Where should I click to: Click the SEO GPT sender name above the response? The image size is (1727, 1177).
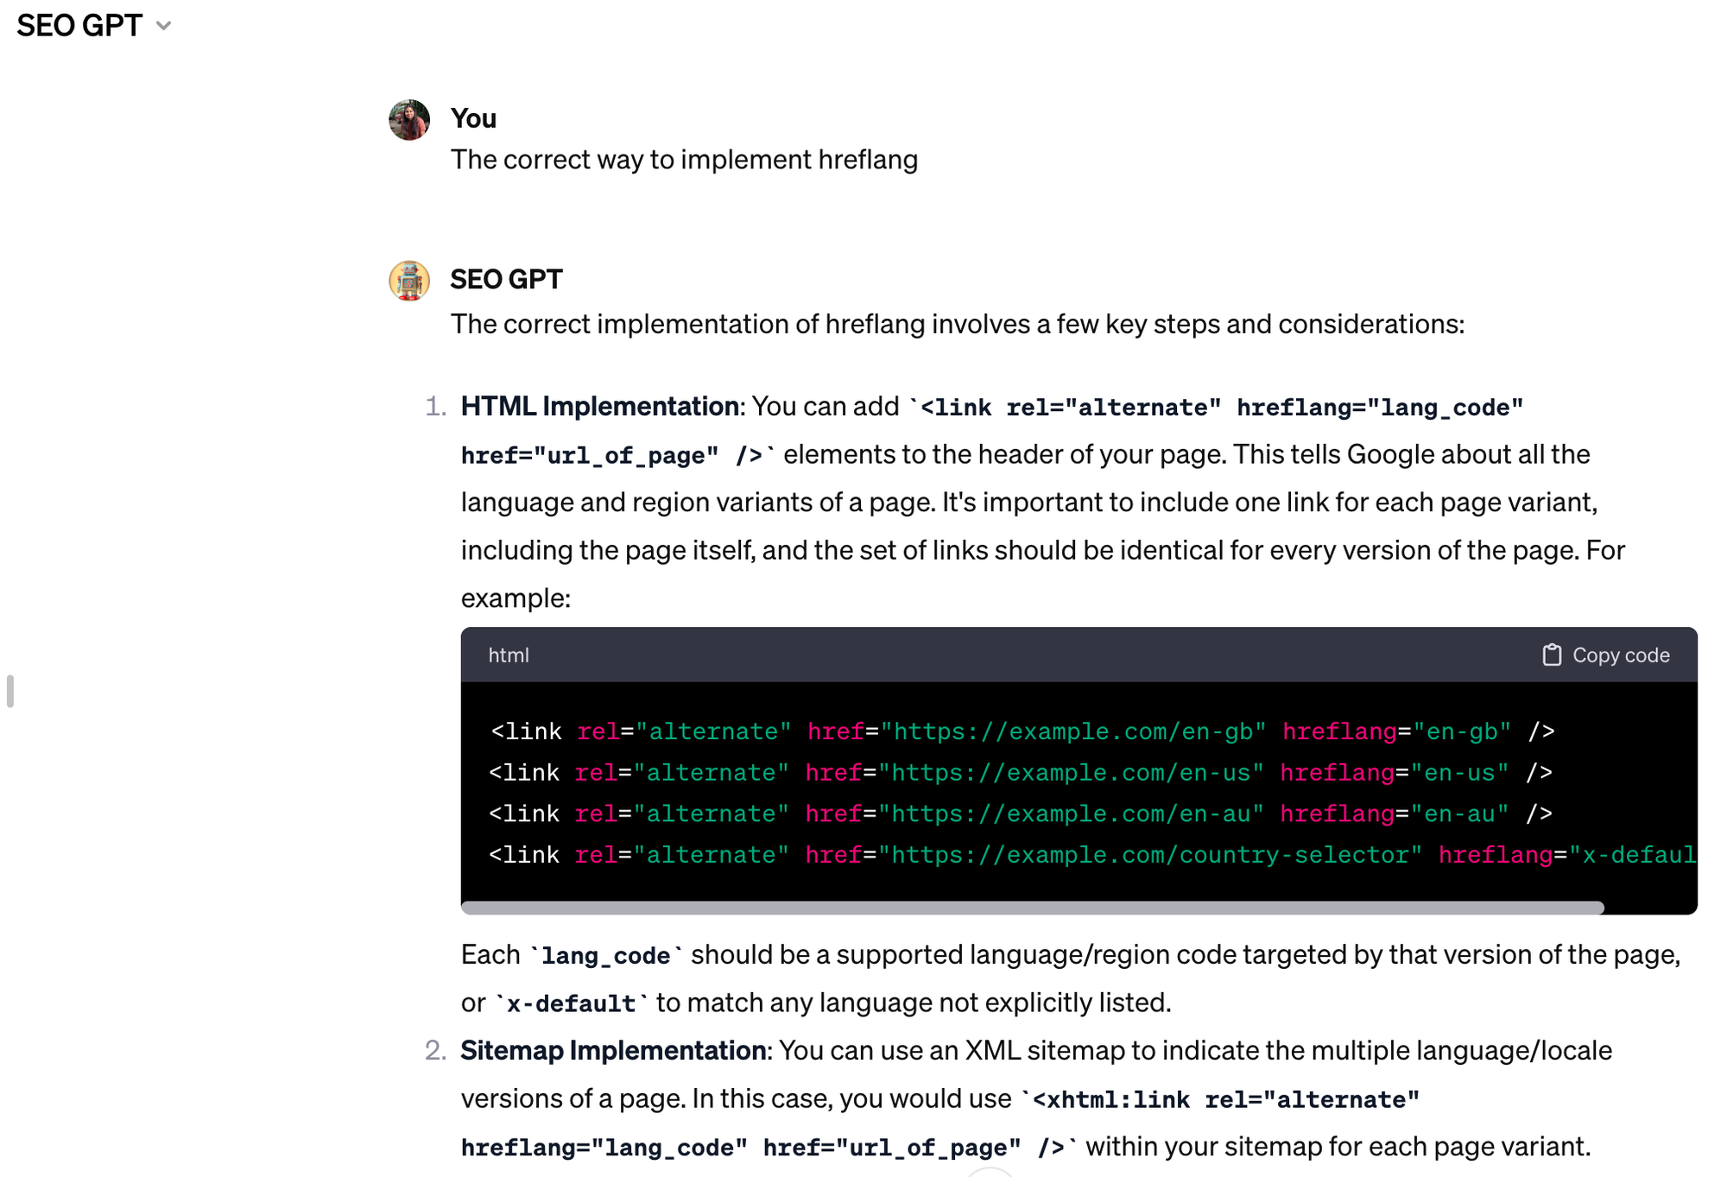506,280
